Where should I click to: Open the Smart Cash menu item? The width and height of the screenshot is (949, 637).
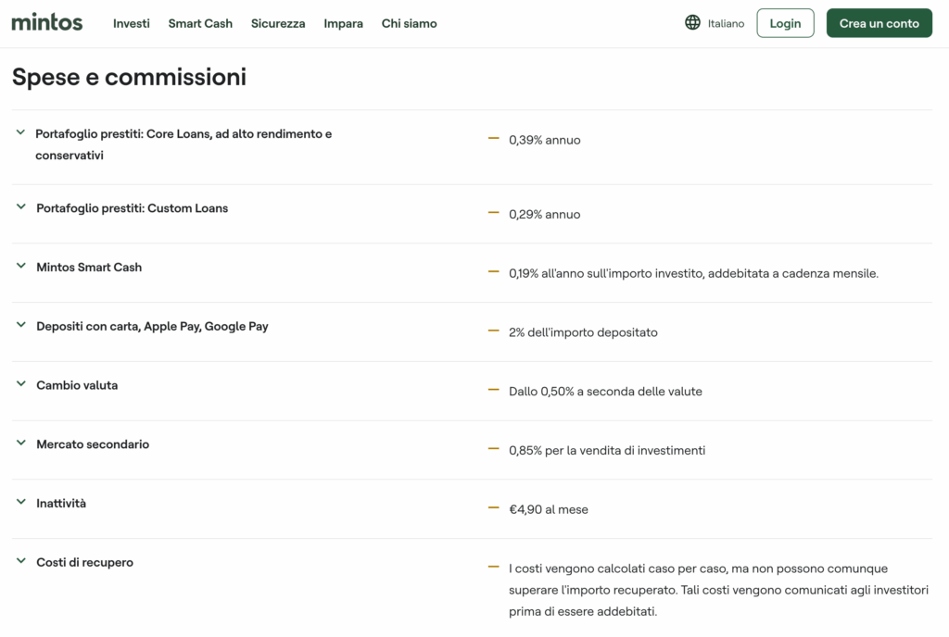[200, 23]
